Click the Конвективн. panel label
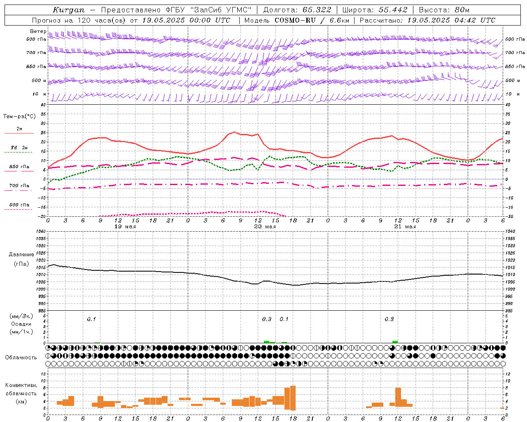This screenshot has height=422, width=527. pos(21,385)
